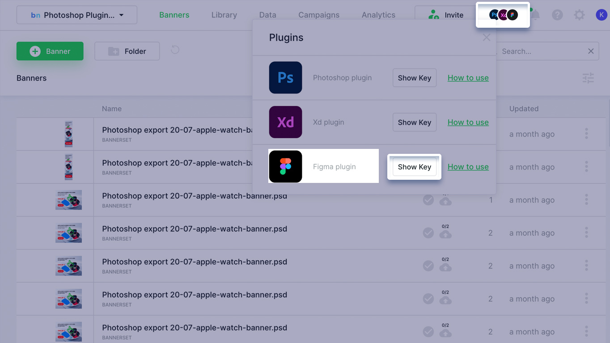The image size is (610, 343).
Task: Click the Adobe Xd plugin logo
Action: [x=285, y=122]
